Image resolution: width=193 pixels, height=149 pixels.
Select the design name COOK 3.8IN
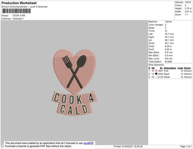pyautogui.click(x=19, y=15)
